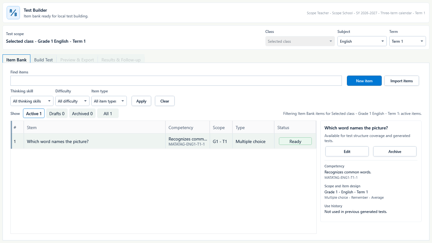
Task: Click the 'Recognizes comm...' competency cell
Action: (x=188, y=141)
